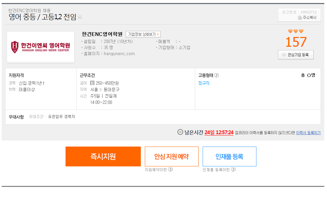Click the posting number 19053713
Screen dimensions: 327x199
[309, 12]
